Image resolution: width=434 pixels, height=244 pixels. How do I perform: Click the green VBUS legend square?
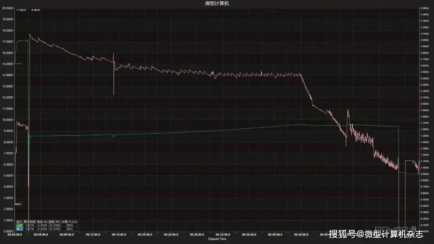pyautogui.click(x=17, y=10)
